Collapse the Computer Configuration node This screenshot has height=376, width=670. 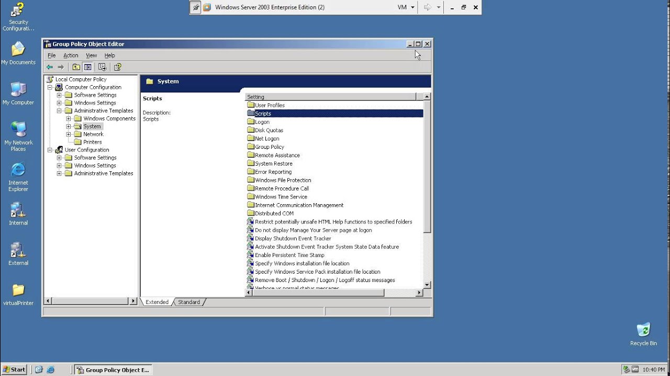[50, 87]
